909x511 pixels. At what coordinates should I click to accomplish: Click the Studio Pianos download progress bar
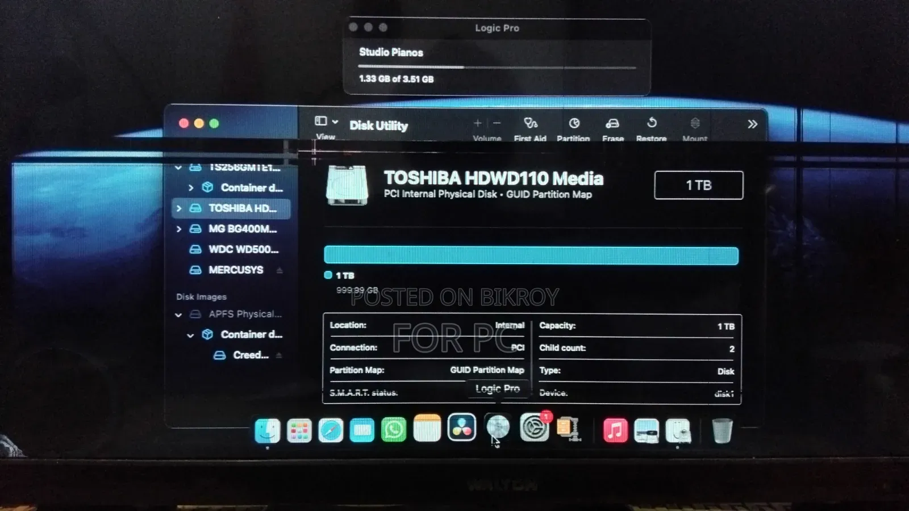coord(497,68)
